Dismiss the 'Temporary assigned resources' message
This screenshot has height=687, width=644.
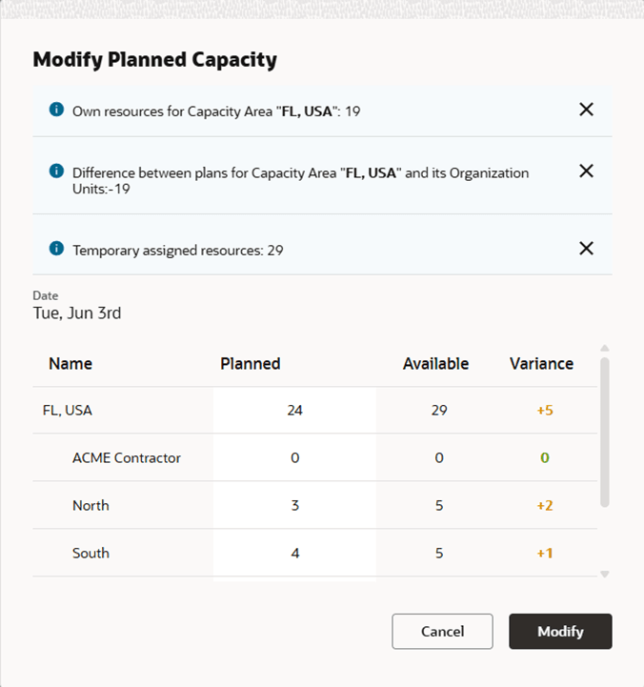[586, 249]
